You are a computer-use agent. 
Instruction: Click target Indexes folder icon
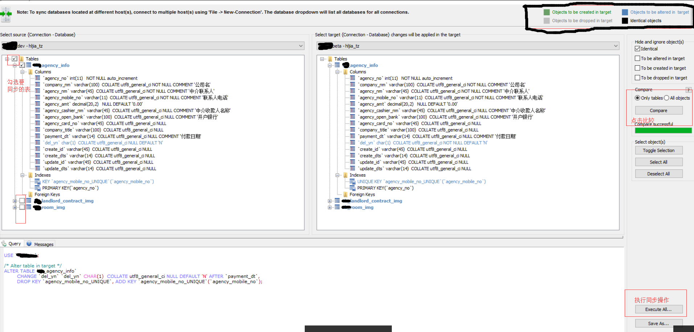tap(345, 175)
